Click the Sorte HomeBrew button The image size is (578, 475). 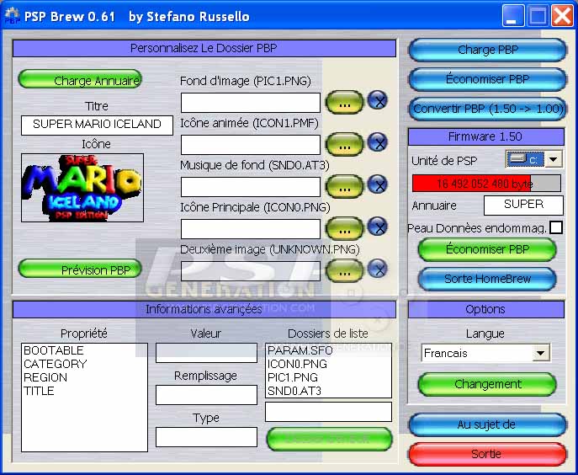487,279
